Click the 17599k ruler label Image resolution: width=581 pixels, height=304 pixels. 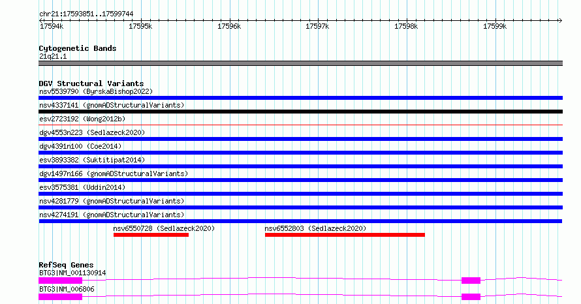(495, 26)
